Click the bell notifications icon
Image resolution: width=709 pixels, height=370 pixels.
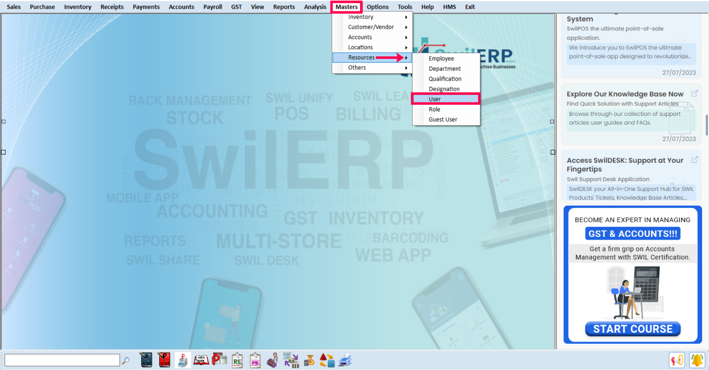(x=697, y=360)
